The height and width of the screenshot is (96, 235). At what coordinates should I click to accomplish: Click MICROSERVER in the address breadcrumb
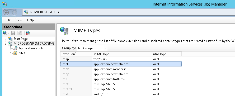[45, 12]
